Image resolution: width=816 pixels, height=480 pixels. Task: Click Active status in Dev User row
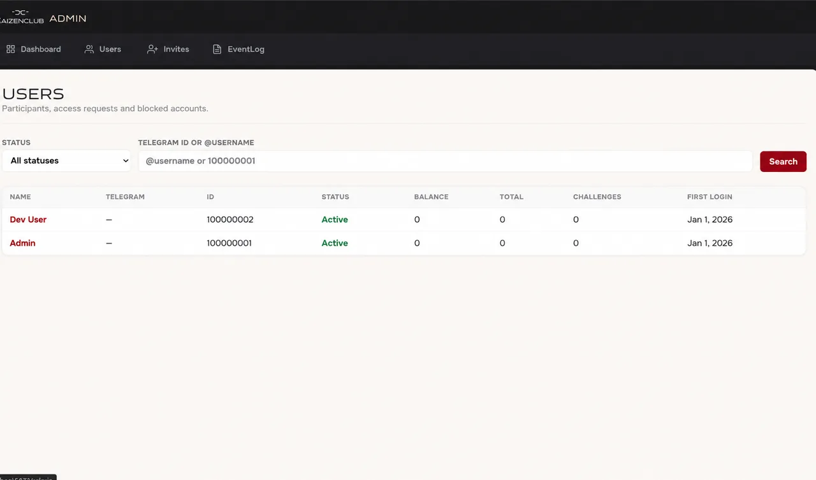[x=335, y=220]
